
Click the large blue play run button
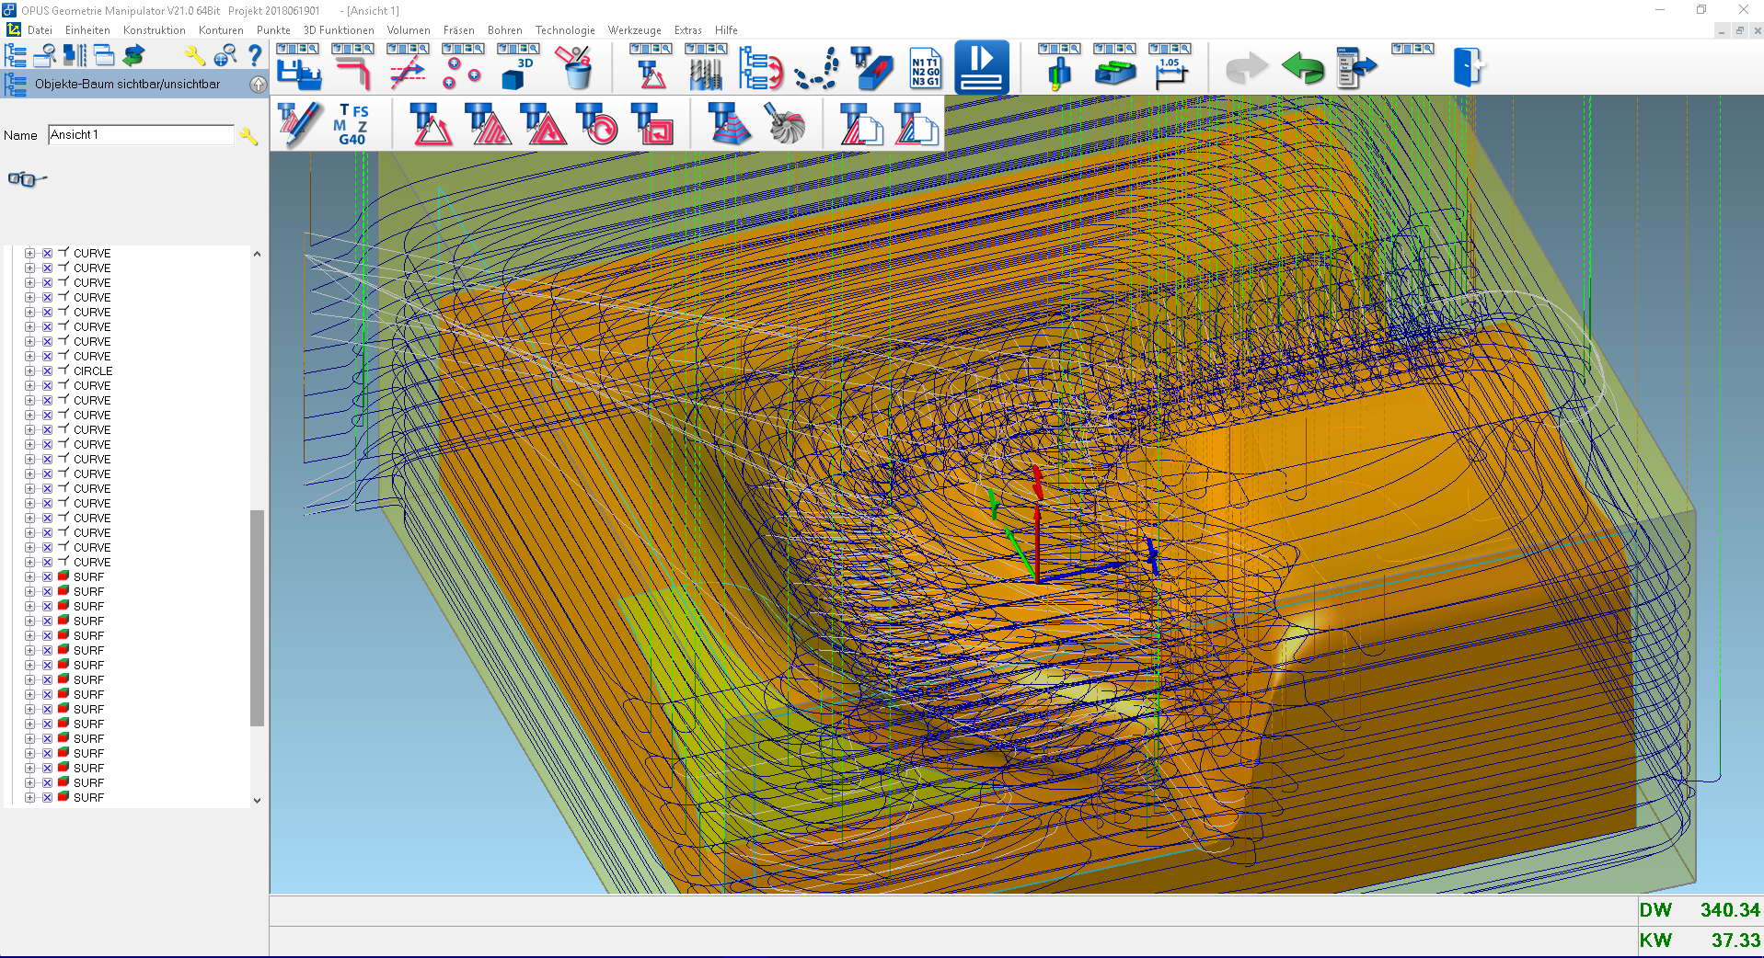click(982, 67)
